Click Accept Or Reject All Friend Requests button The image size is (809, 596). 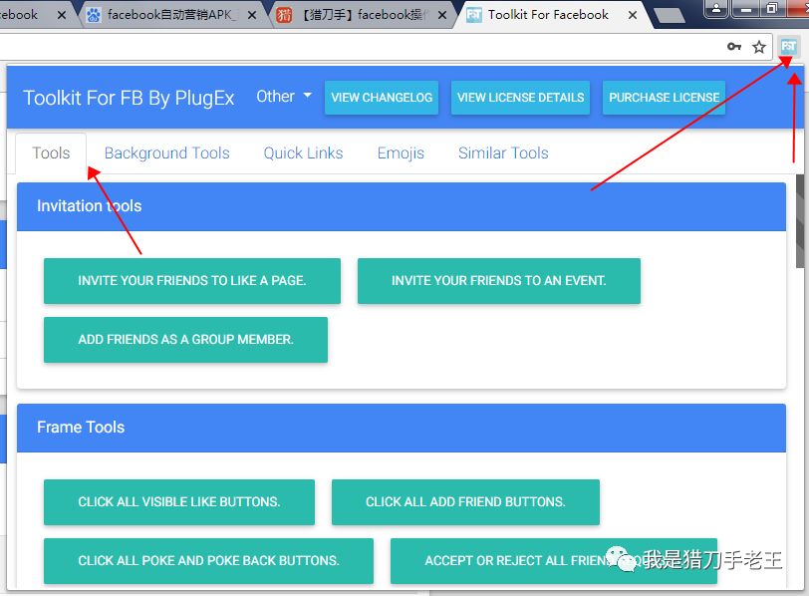click(x=554, y=561)
